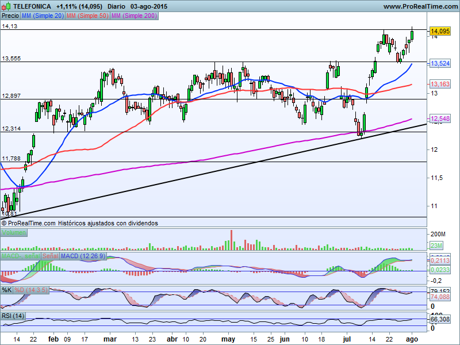
Task: Click the Volumen panel label
Action: pos(14,232)
